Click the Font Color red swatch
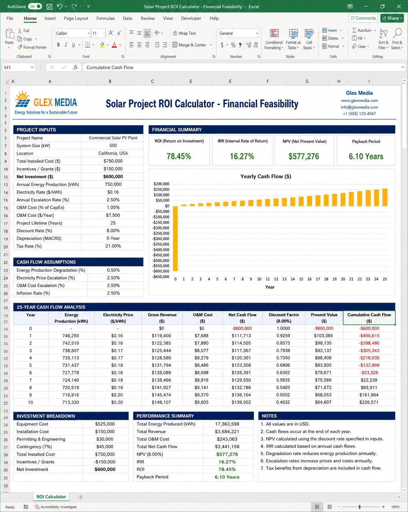This screenshot has height=512, width=408. click(x=114, y=45)
